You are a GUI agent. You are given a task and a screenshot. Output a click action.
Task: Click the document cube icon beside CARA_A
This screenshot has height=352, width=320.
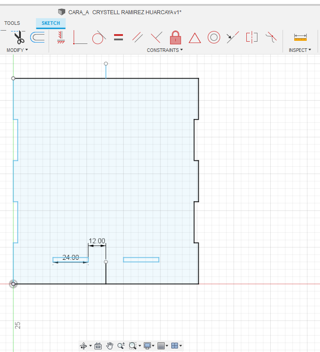pyautogui.click(x=62, y=12)
